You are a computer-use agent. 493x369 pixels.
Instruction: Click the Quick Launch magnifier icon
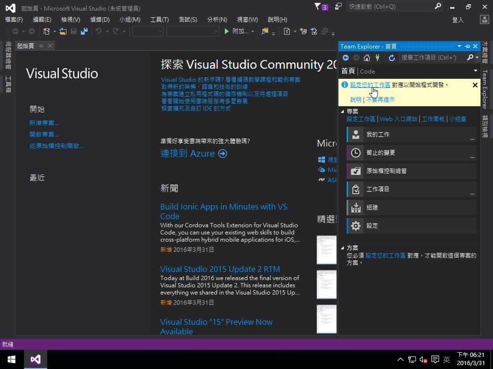coord(438,6)
